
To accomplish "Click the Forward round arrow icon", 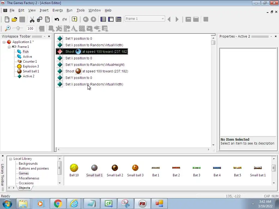I will pyautogui.click(x=93, y=19).
